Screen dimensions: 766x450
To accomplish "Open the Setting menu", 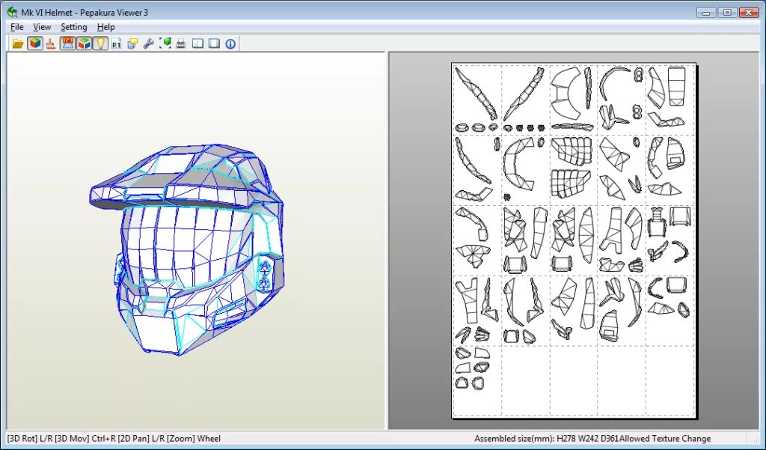I will pos(73,26).
